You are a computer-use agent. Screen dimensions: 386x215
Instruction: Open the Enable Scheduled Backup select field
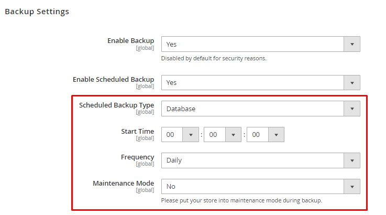point(252,82)
